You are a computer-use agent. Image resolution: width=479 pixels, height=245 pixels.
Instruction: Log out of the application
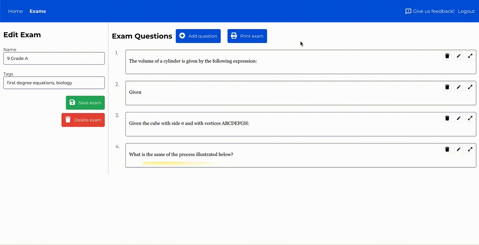[x=466, y=11]
